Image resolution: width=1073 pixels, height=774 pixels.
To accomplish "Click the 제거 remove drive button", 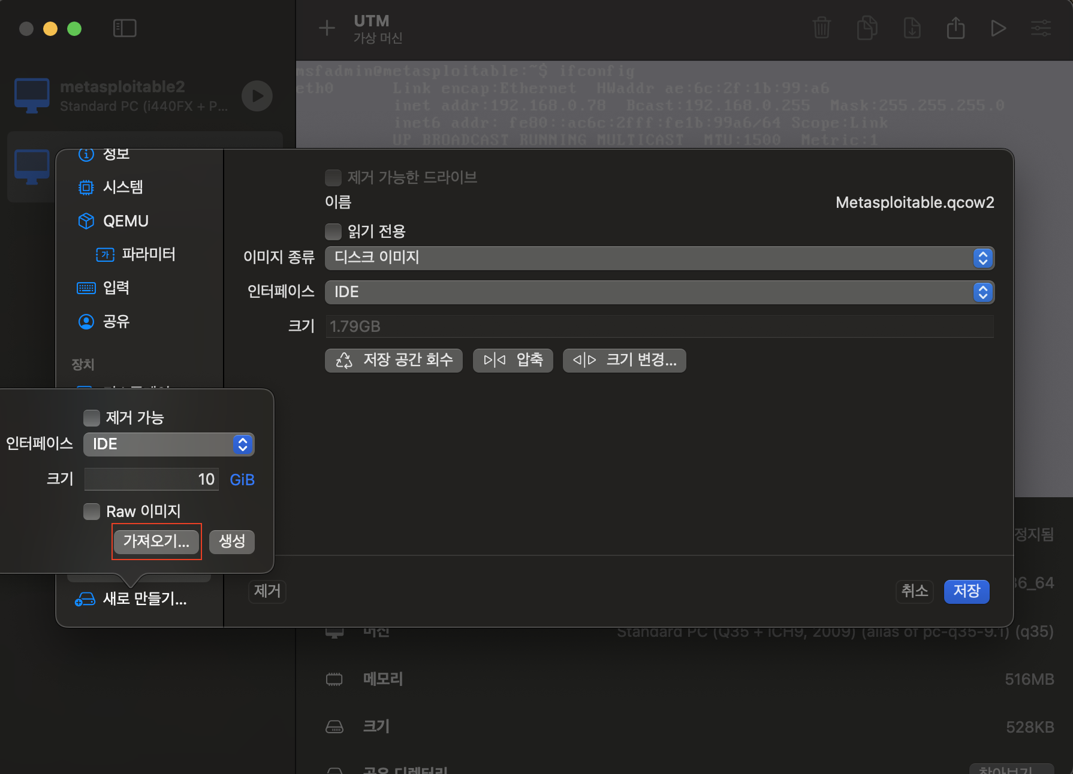I will pos(267,591).
